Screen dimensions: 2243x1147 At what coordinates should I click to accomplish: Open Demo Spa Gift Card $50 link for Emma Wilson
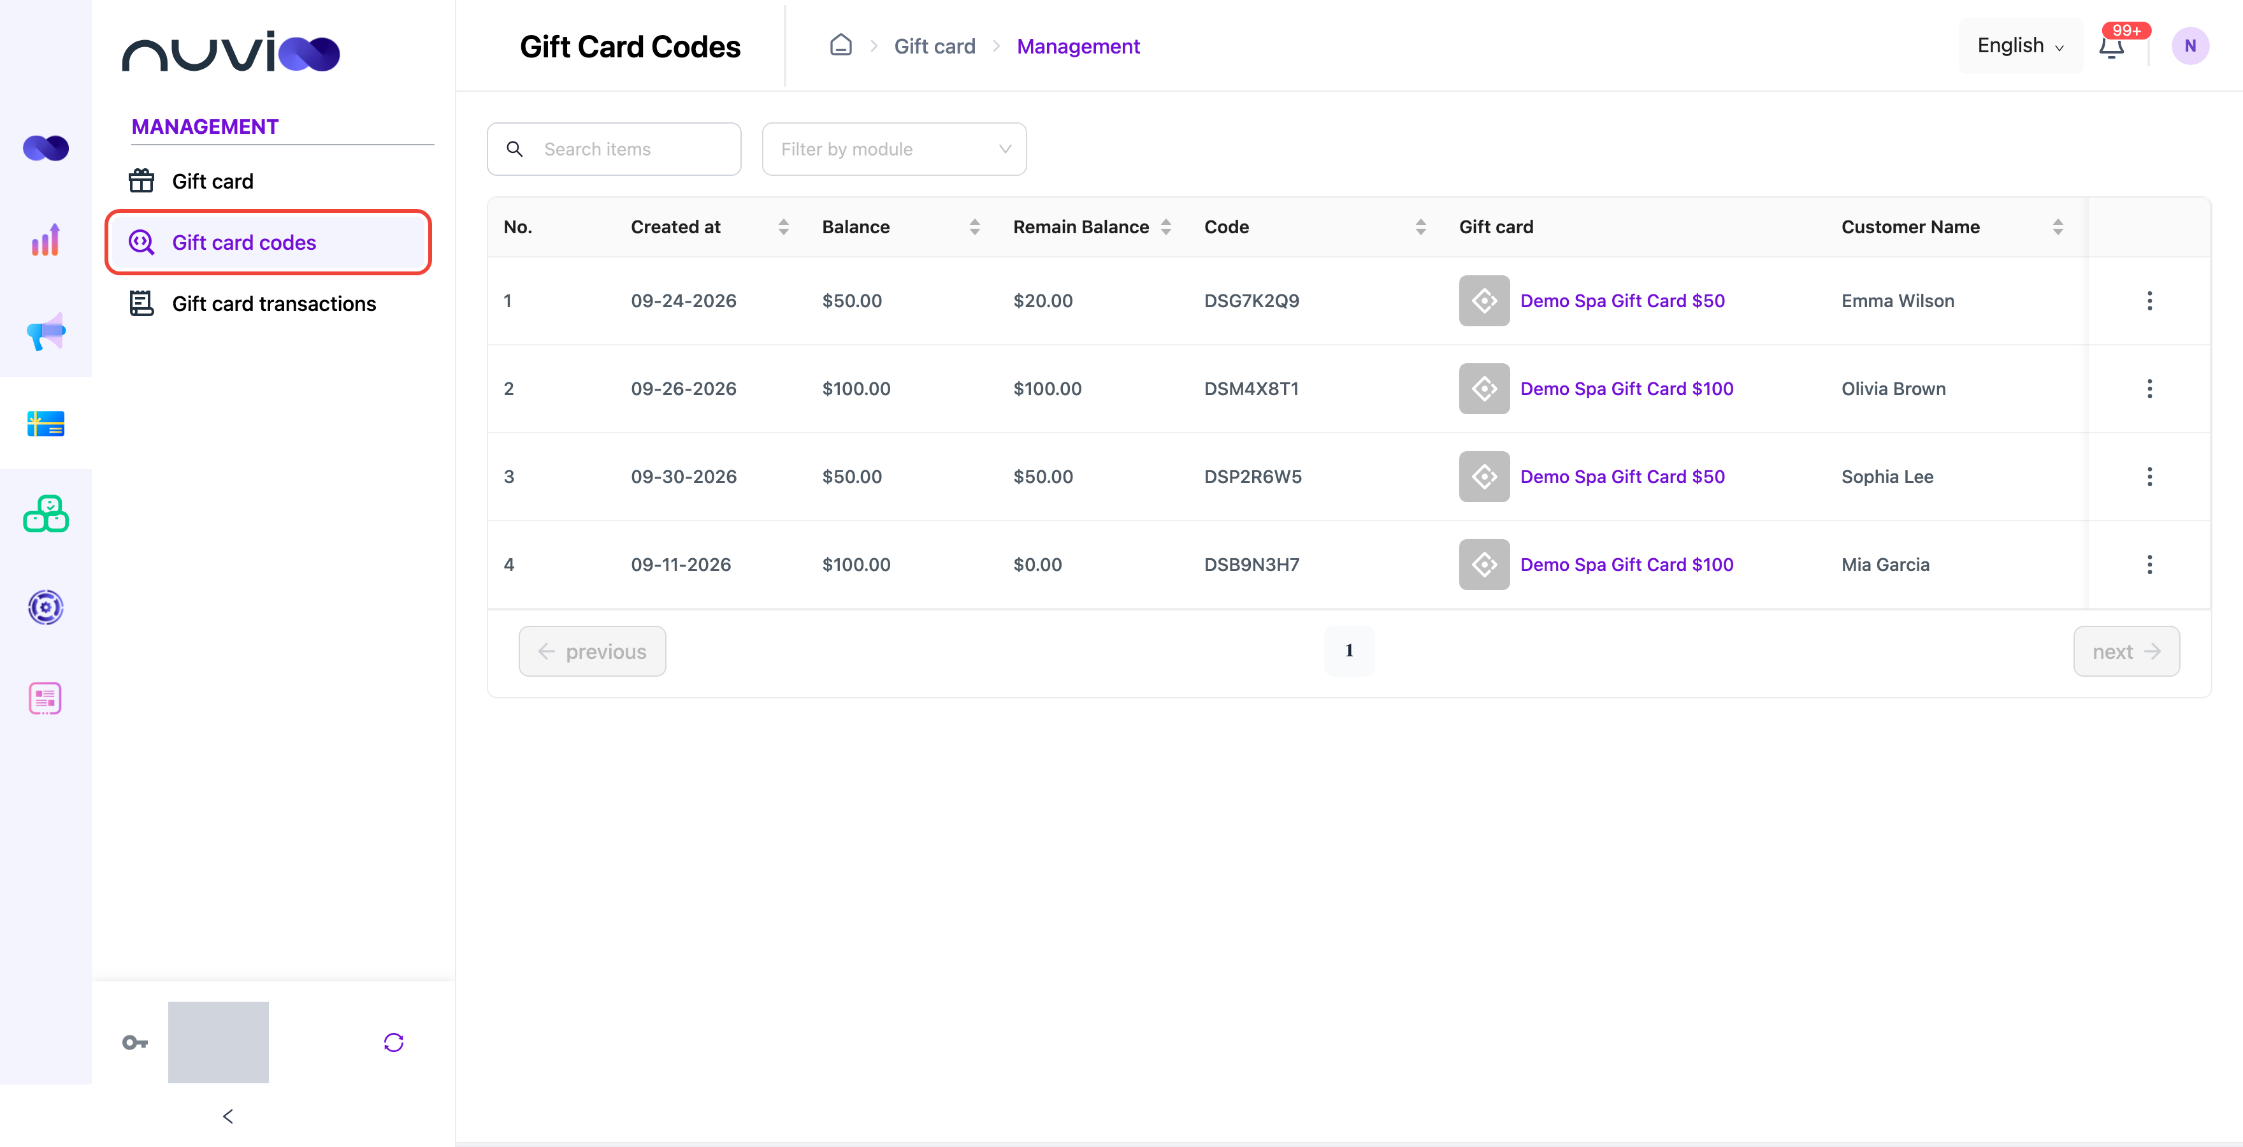click(x=1622, y=301)
